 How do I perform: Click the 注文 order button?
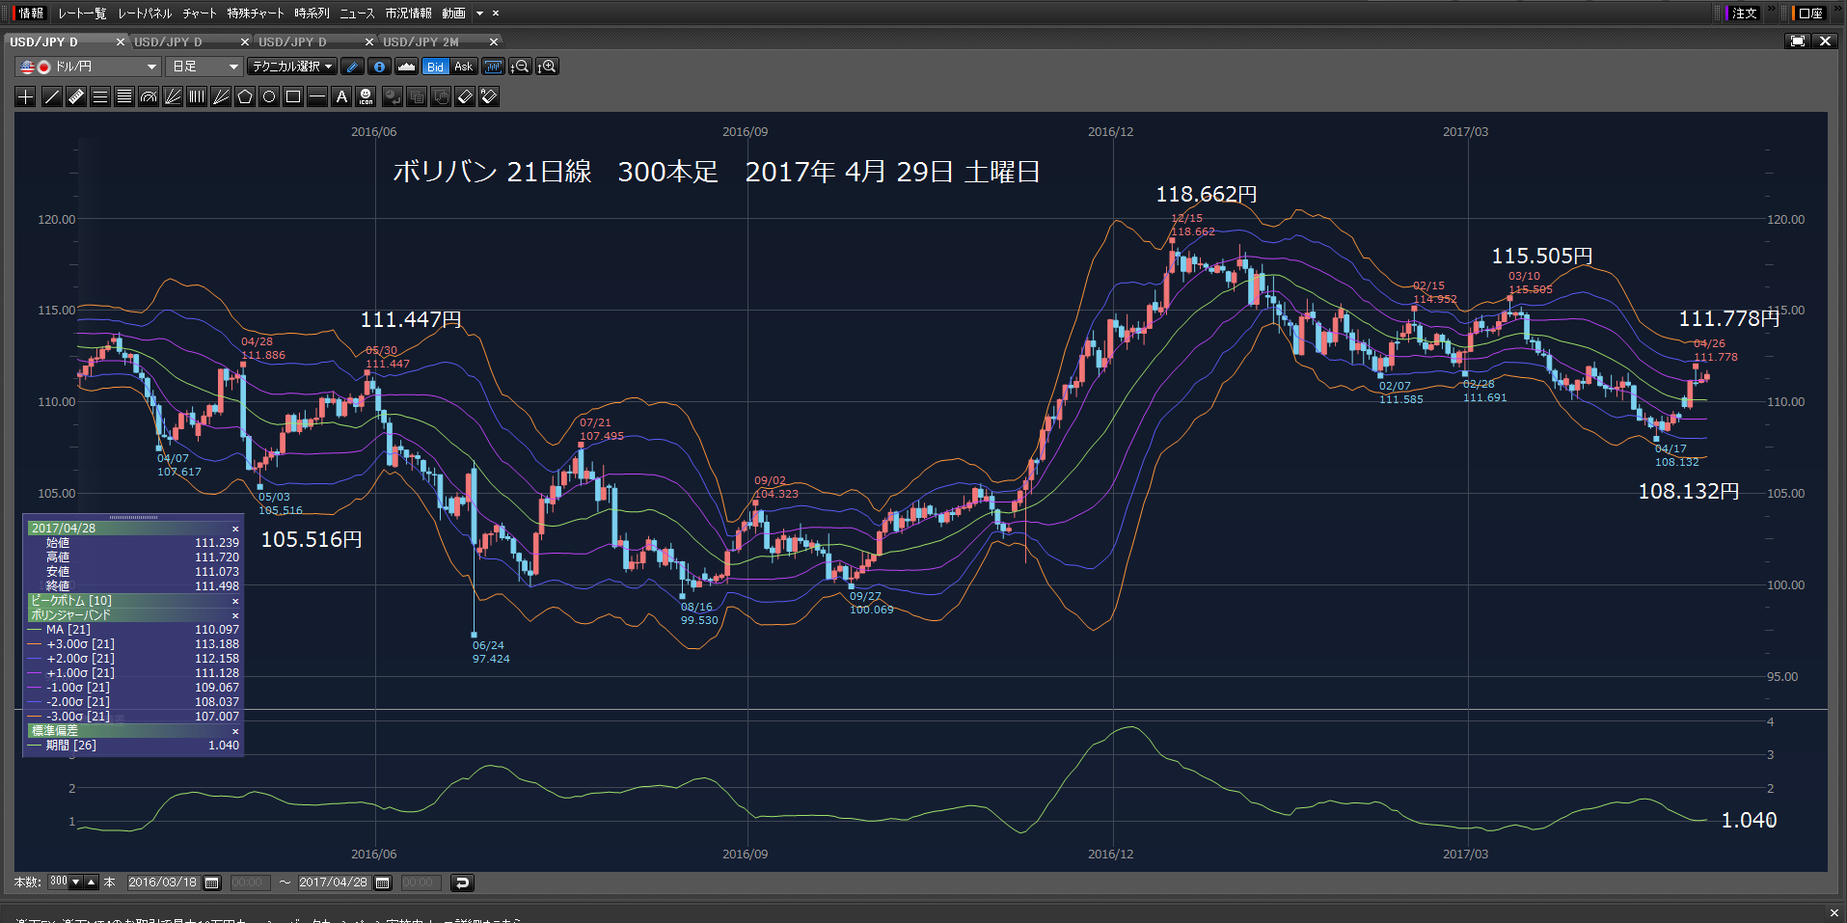pyautogui.click(x=1745, y=14)
